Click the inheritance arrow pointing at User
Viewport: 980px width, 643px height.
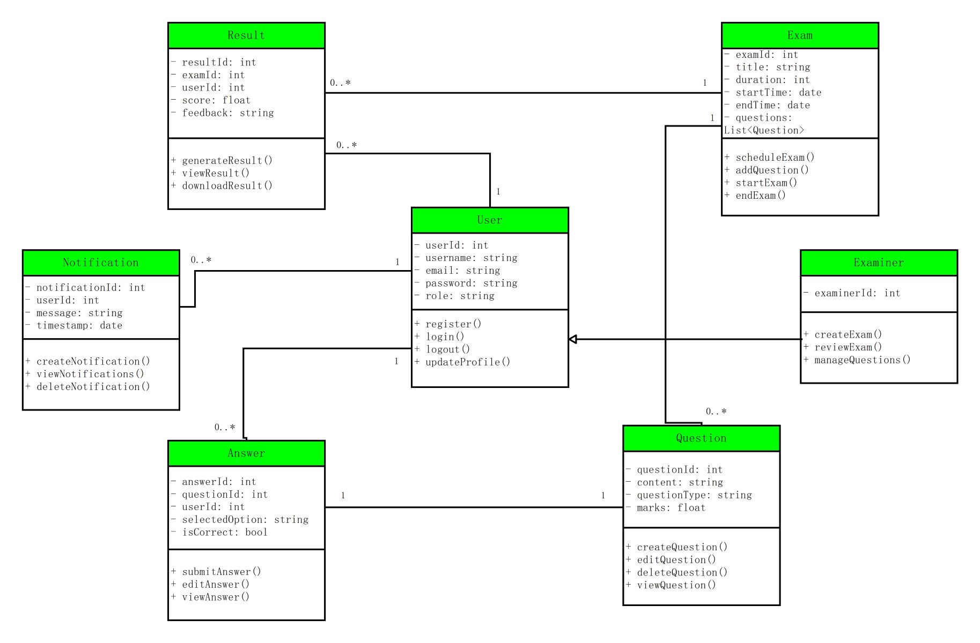(574, 339)
